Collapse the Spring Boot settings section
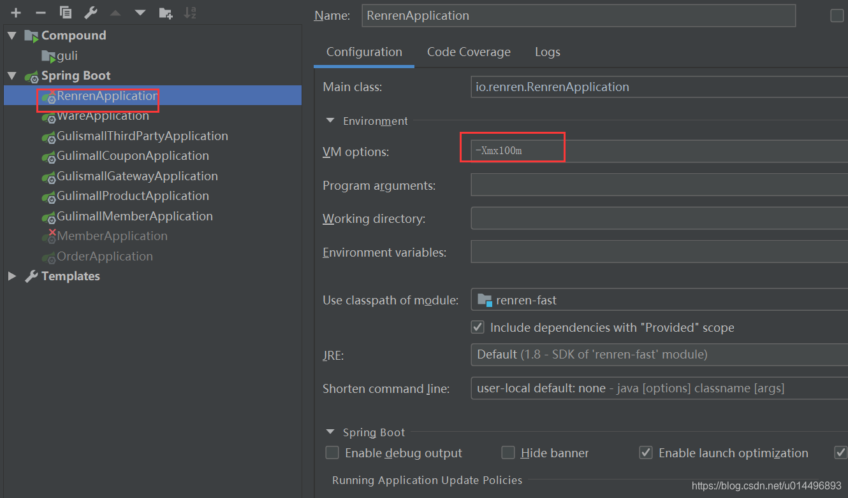The width and height of the screenshot is (848, 498). click(x=330, y=432)
